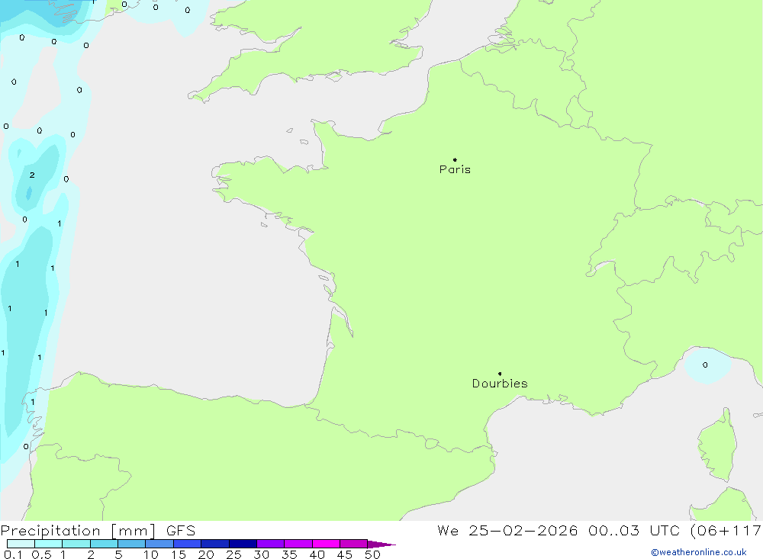This screenshot has height=559, width=763.
Task: Click the GFS model label
Action: 181,530
